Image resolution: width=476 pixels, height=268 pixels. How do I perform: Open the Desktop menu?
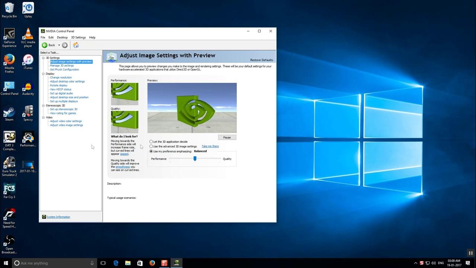[62, 37]
